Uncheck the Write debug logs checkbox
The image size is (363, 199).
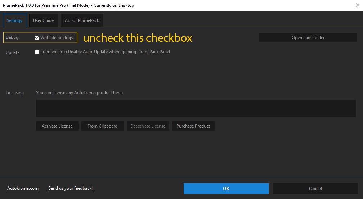[37, 38]
